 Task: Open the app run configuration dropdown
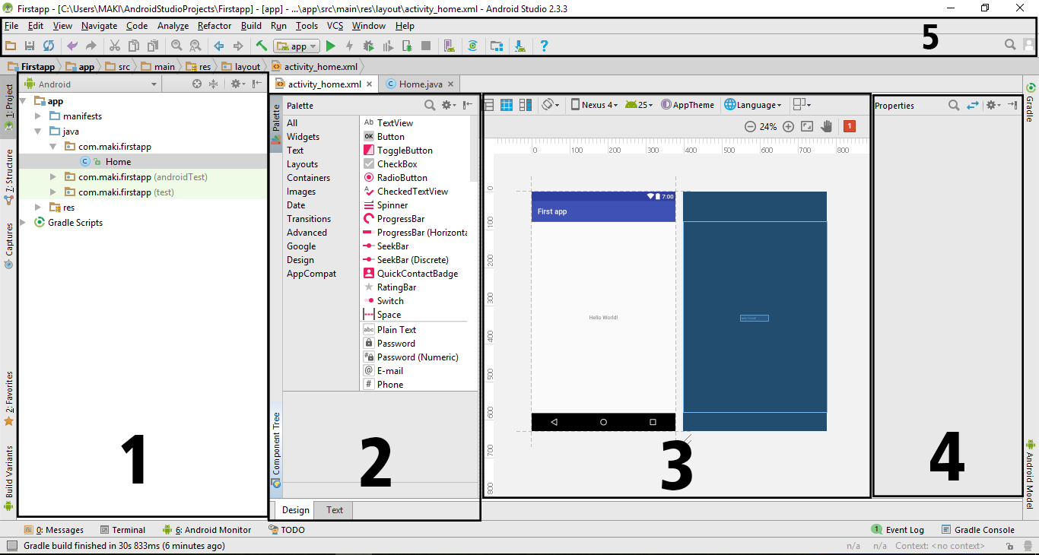pos(297,46)
